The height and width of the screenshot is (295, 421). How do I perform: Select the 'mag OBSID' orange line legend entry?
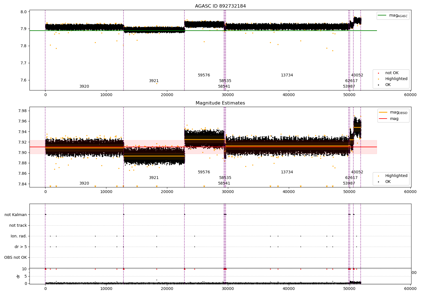pos(393,112)
